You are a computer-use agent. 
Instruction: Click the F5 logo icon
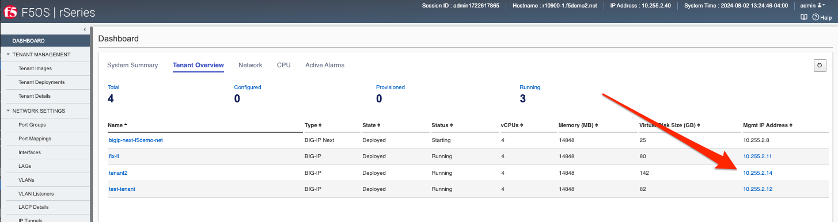tap(10, 12)
